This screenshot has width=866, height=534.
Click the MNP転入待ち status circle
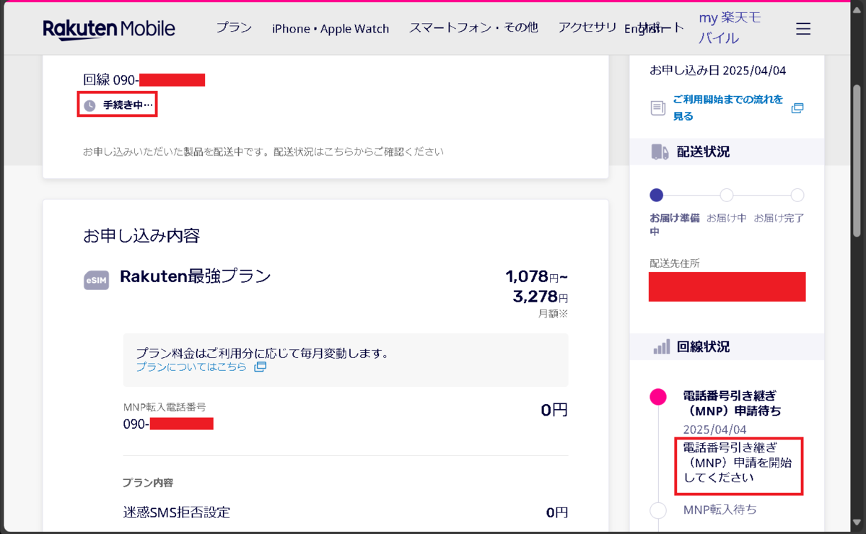(x=658, y=510)
